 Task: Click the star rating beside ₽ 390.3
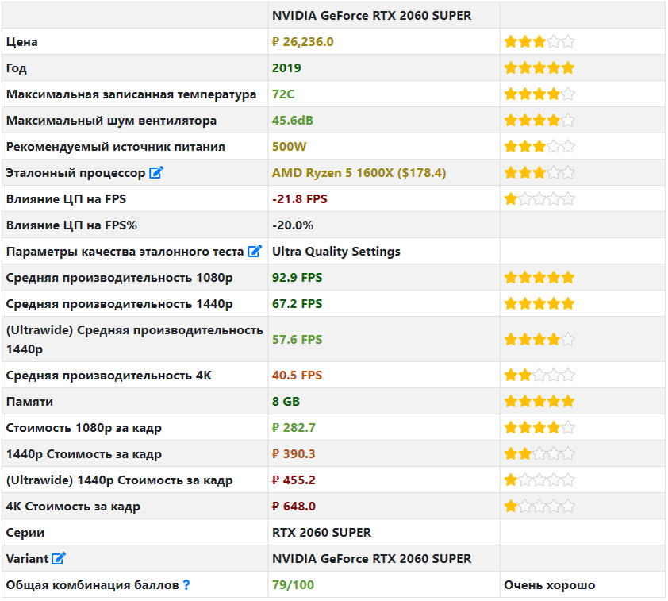[539, 453]
